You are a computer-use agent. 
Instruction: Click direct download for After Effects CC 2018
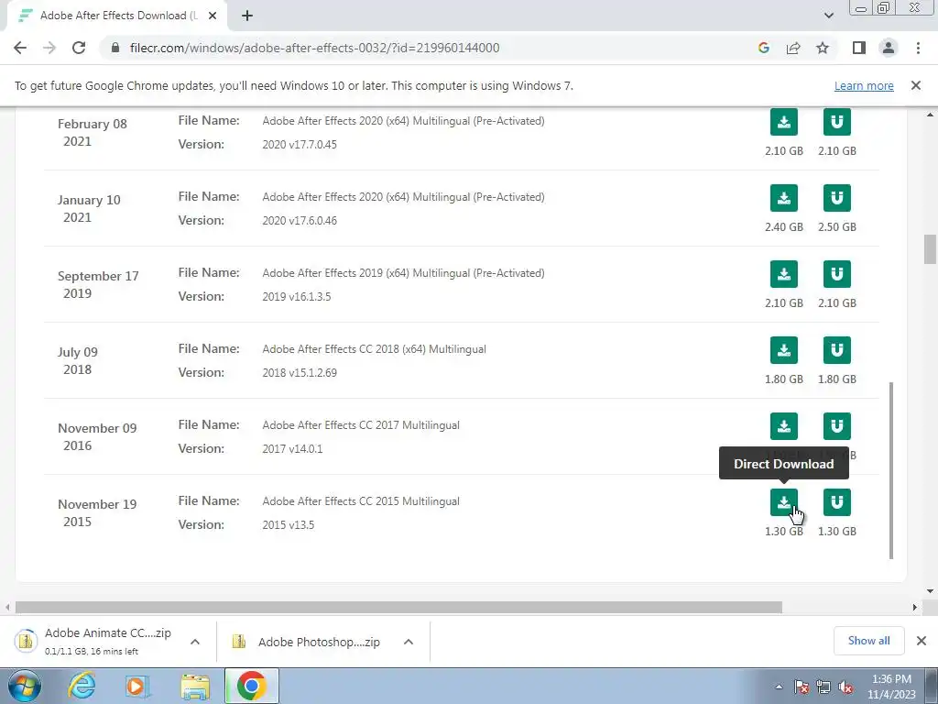784,350
